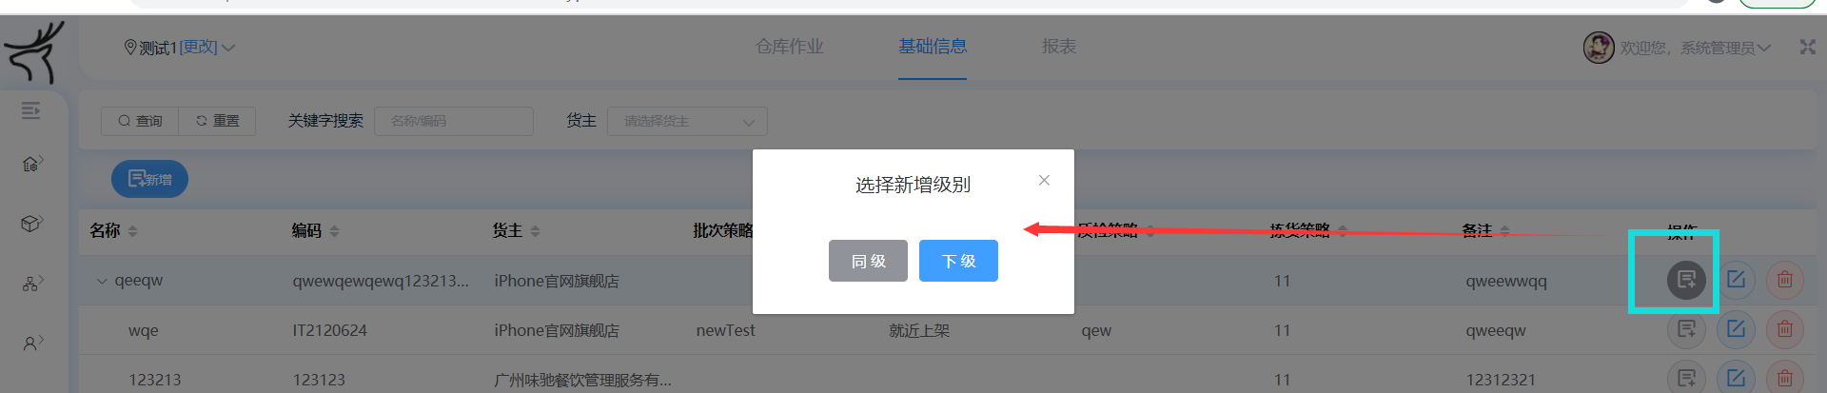The image size is (1827, 393).
Task: Click the add-level icon for qeeqw row
Action: click(1686, 280)
